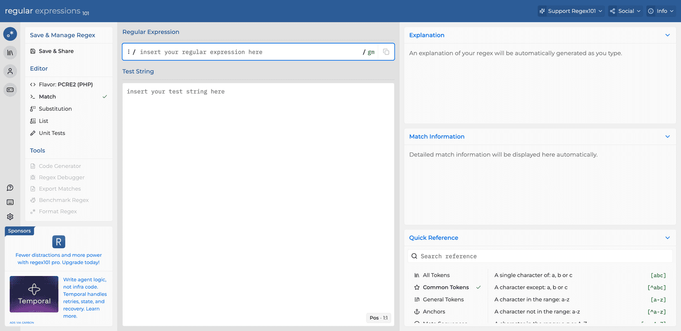Open the Social dropdown menu
Screen dimensions: 681x331
pyautogui.click(x=625, y=11)
